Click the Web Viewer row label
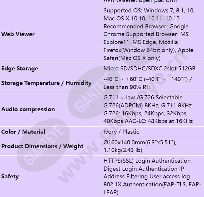Image resolution: width=204 pixels, height=197 pixels. [x=18, y=34]
